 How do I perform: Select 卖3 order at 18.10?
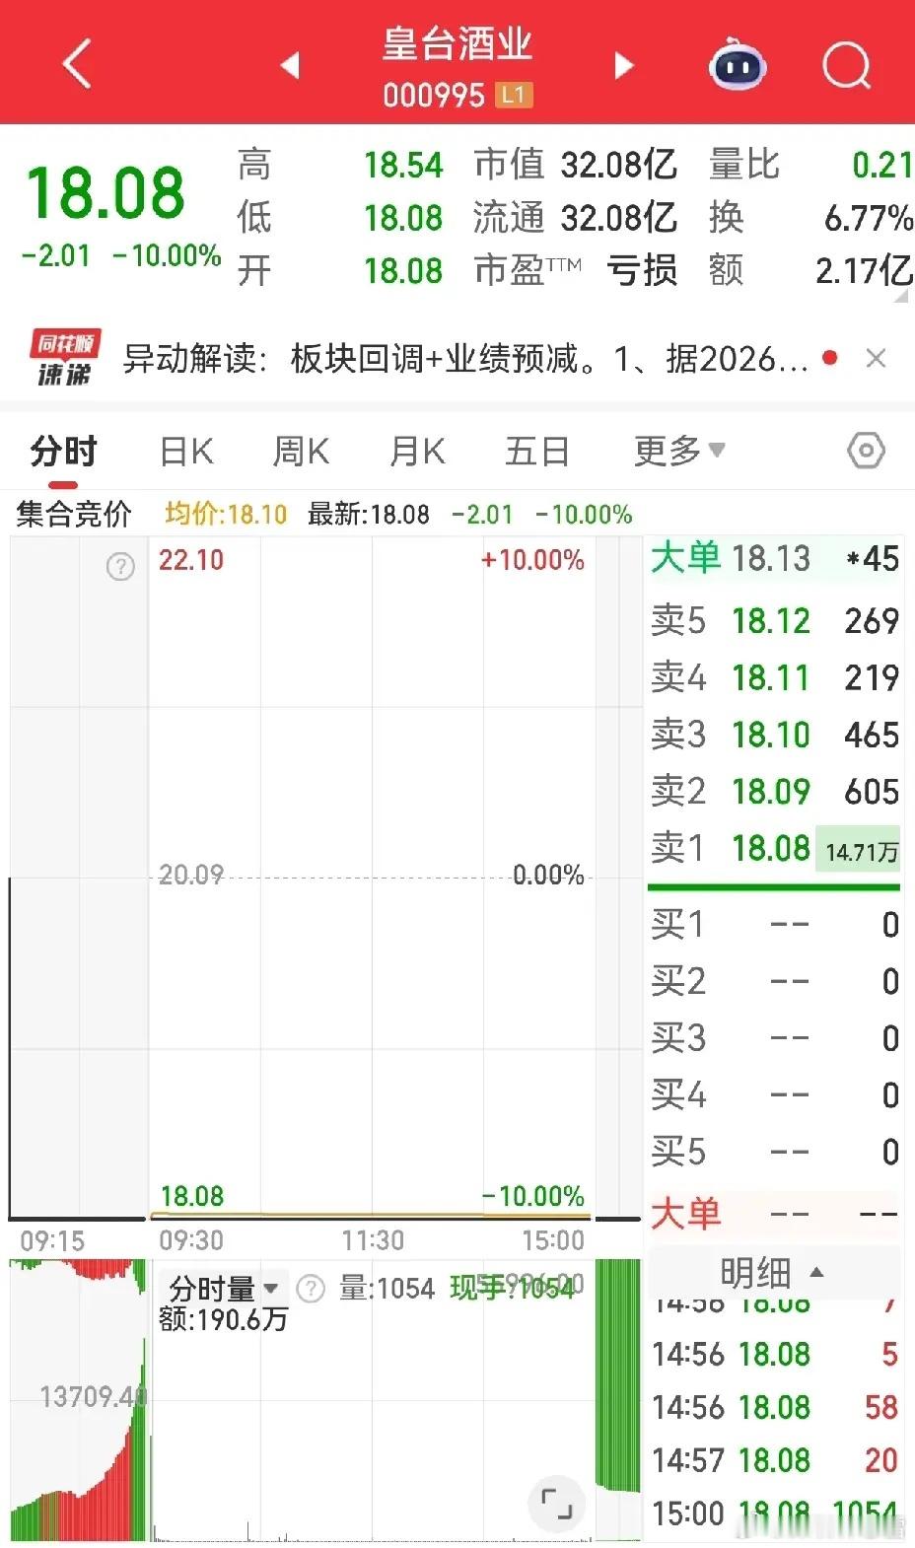tap(774, 735)
